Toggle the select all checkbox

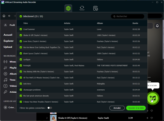[21, 16]
